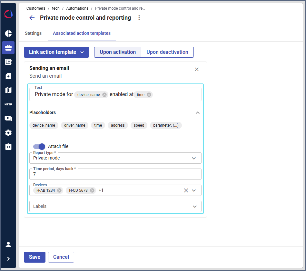Open the map icon in sidebar

(x=8, y=90)
